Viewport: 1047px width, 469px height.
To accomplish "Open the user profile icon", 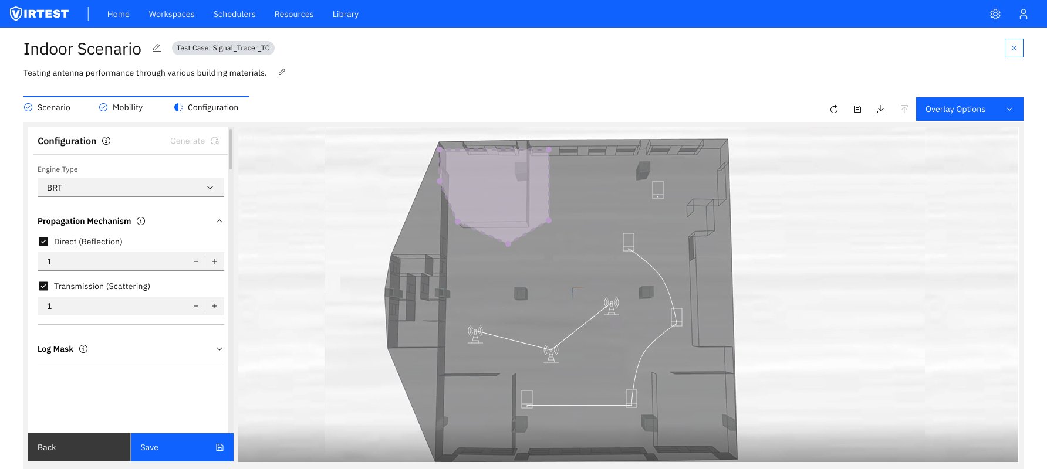I will tap(1023, 14).
